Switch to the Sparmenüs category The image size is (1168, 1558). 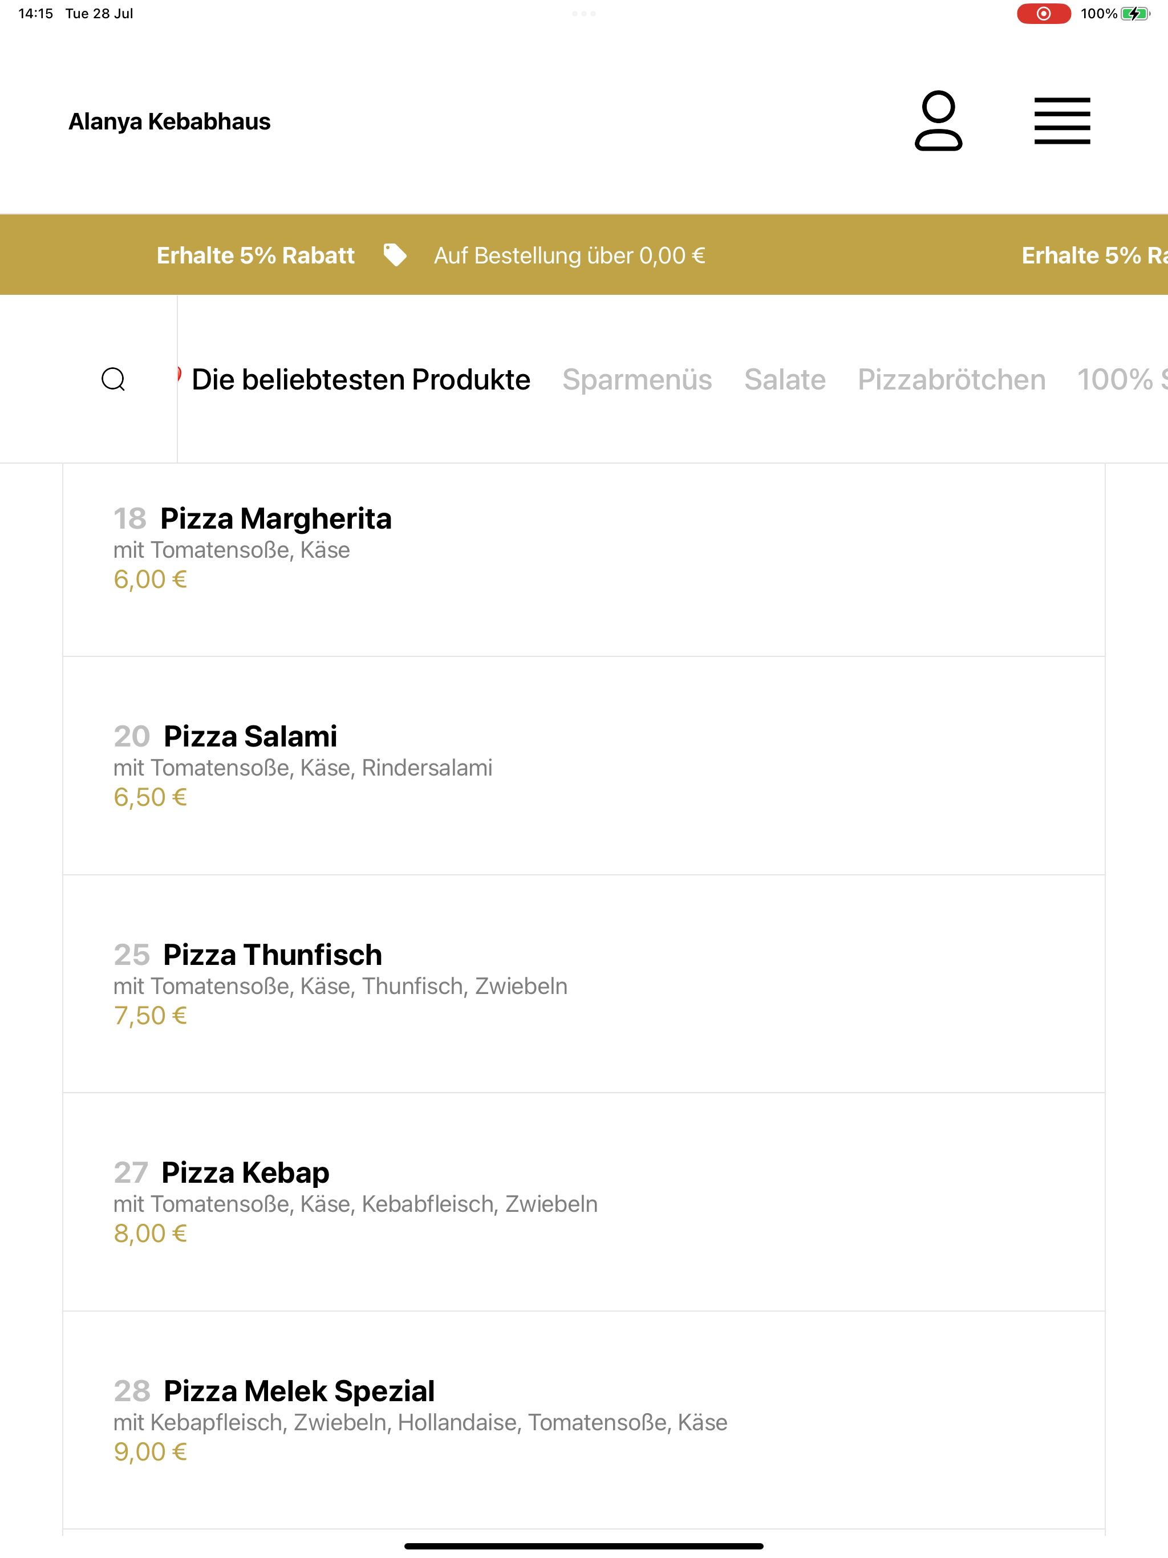[x=637, y=379]
